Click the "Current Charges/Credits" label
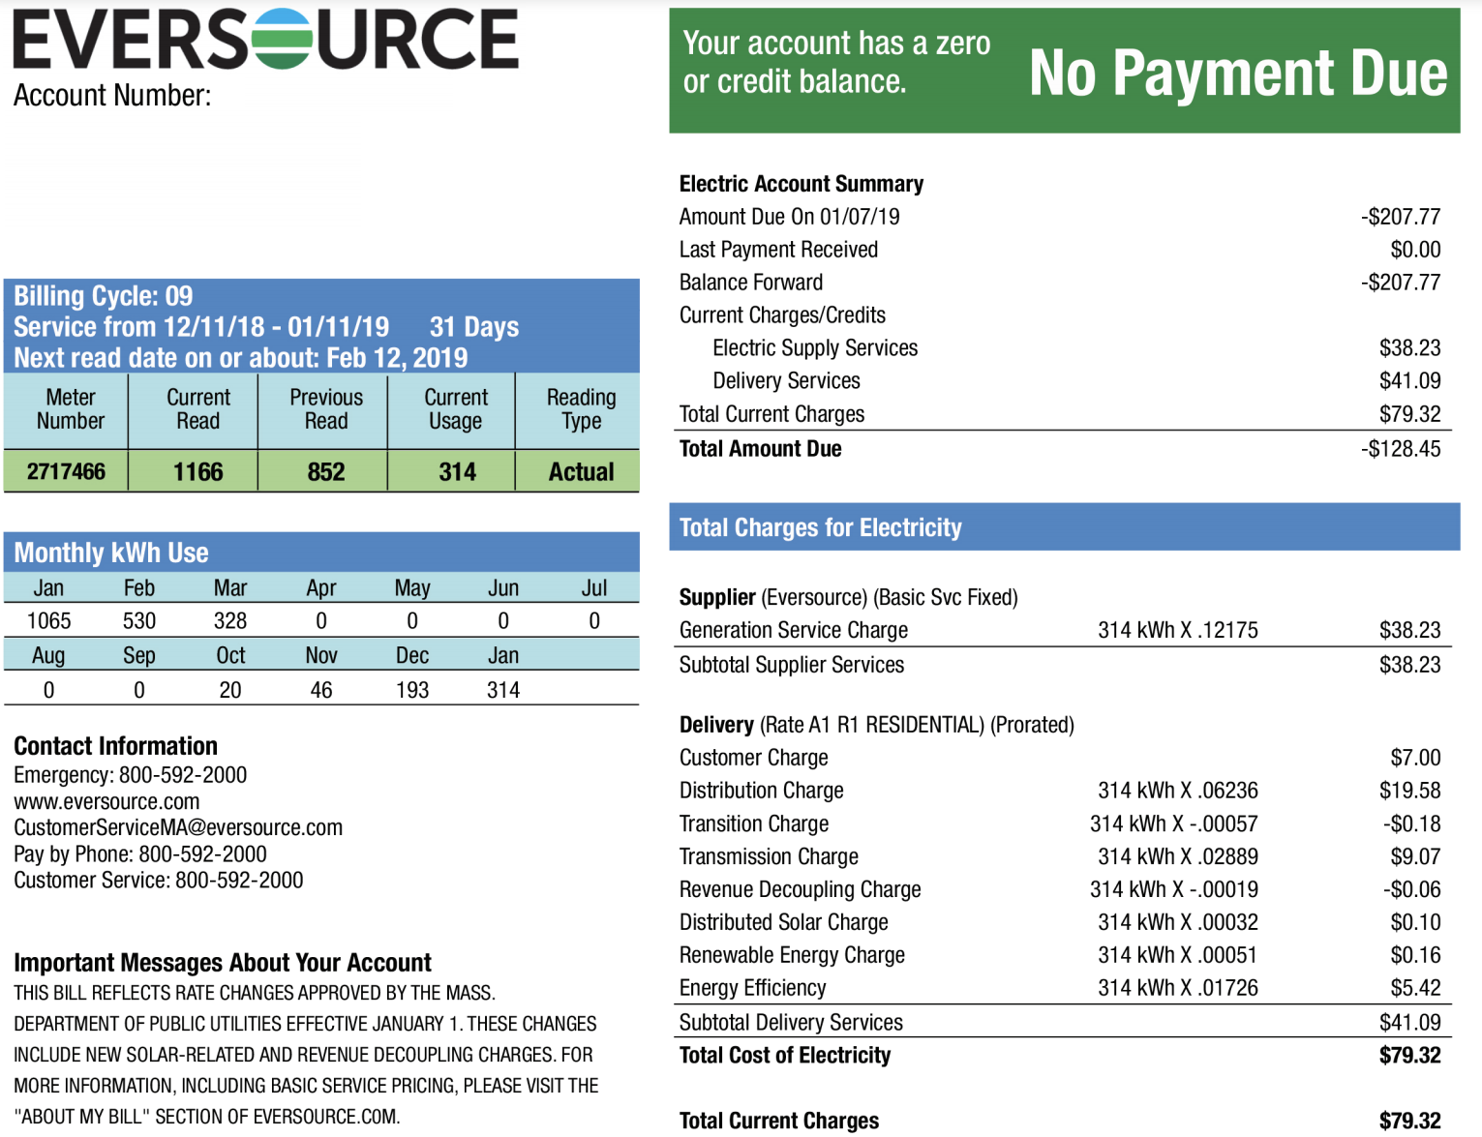 [782, 315]
